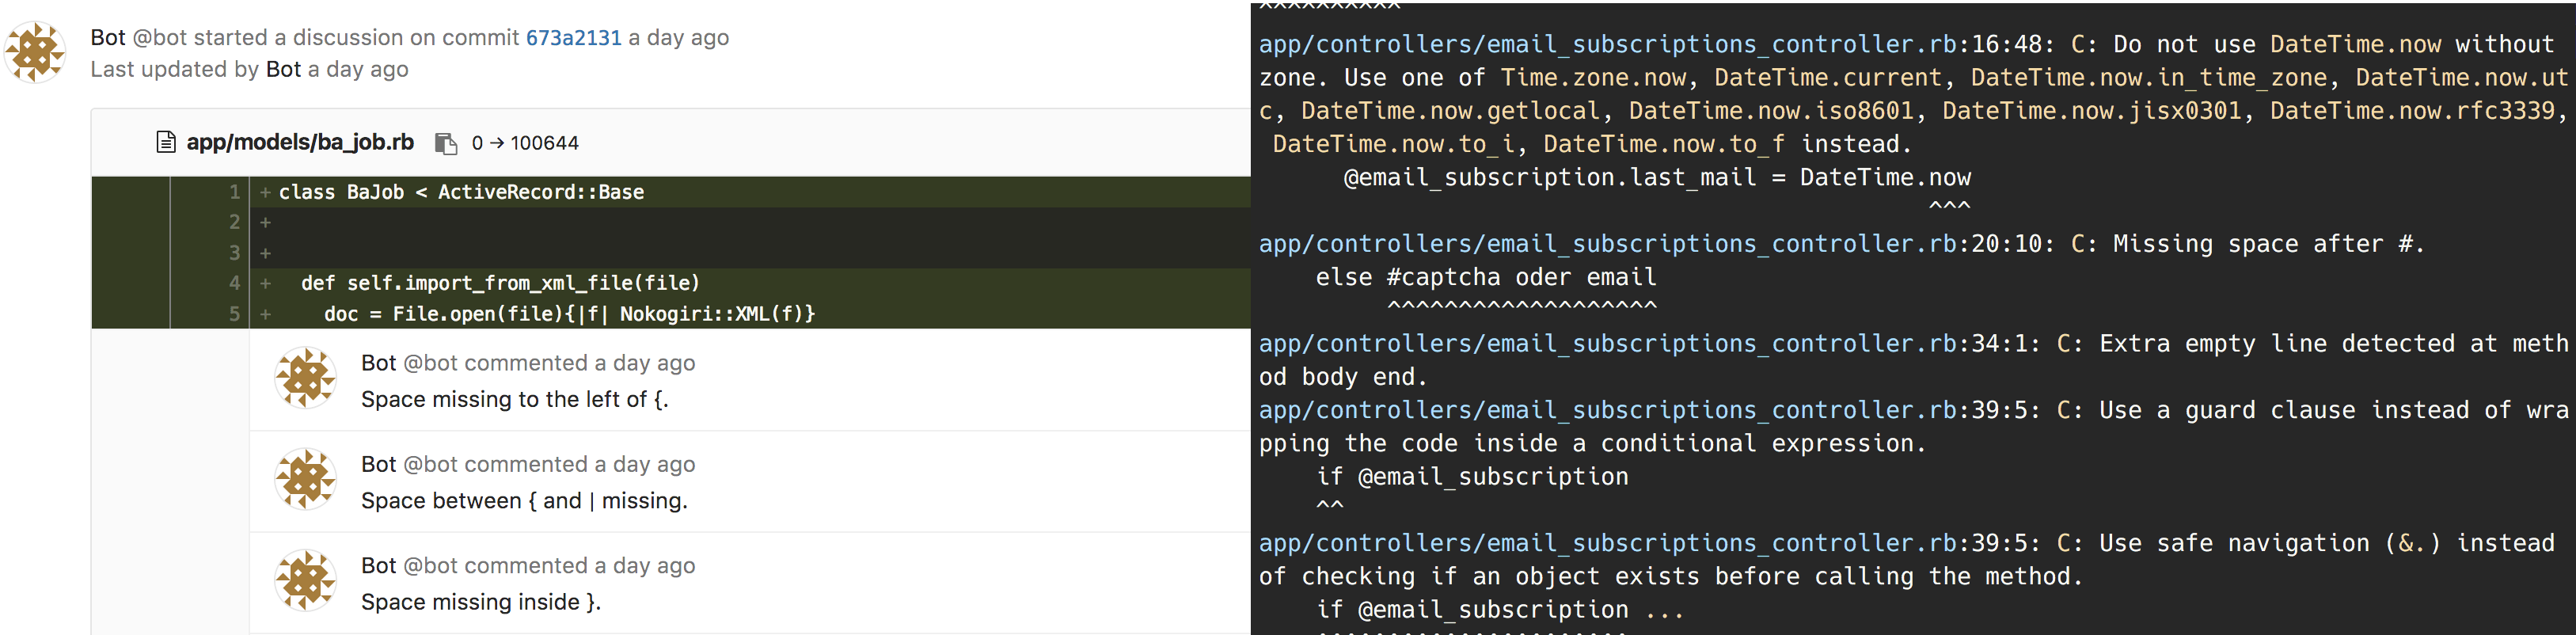Click the Bot name in 'Last updated by'
This screenshot has width=2576, height=635.
pos(283,70)
